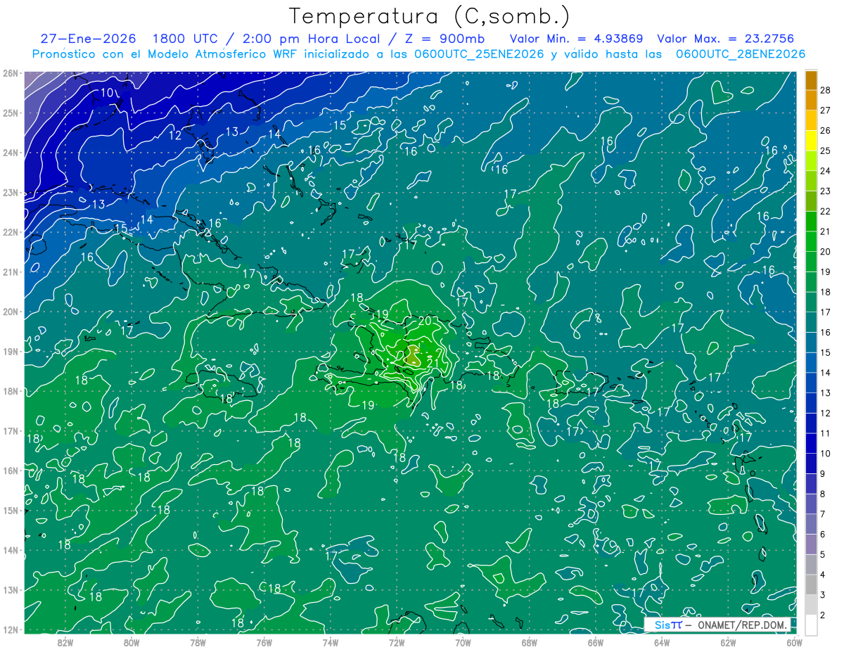Viewport: 844px width, 652px height.
Task: Click the "20" contour label over Hispaniola
Action: point(424,320)
